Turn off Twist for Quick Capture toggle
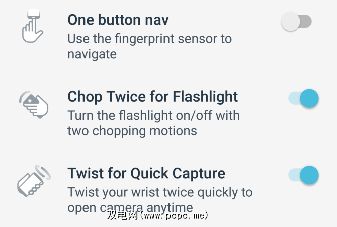This screenshot has height=227, width=337. 304,175
